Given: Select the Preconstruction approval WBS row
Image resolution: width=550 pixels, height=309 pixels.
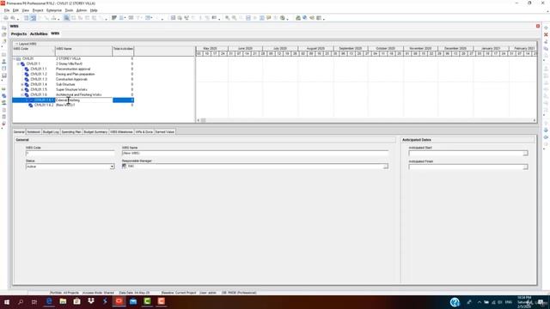Looking at the screenshot, I should [73, 69].
